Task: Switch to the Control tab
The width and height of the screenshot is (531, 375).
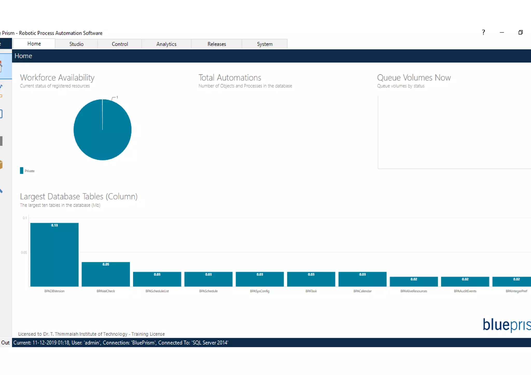Action: click(120, 44)
